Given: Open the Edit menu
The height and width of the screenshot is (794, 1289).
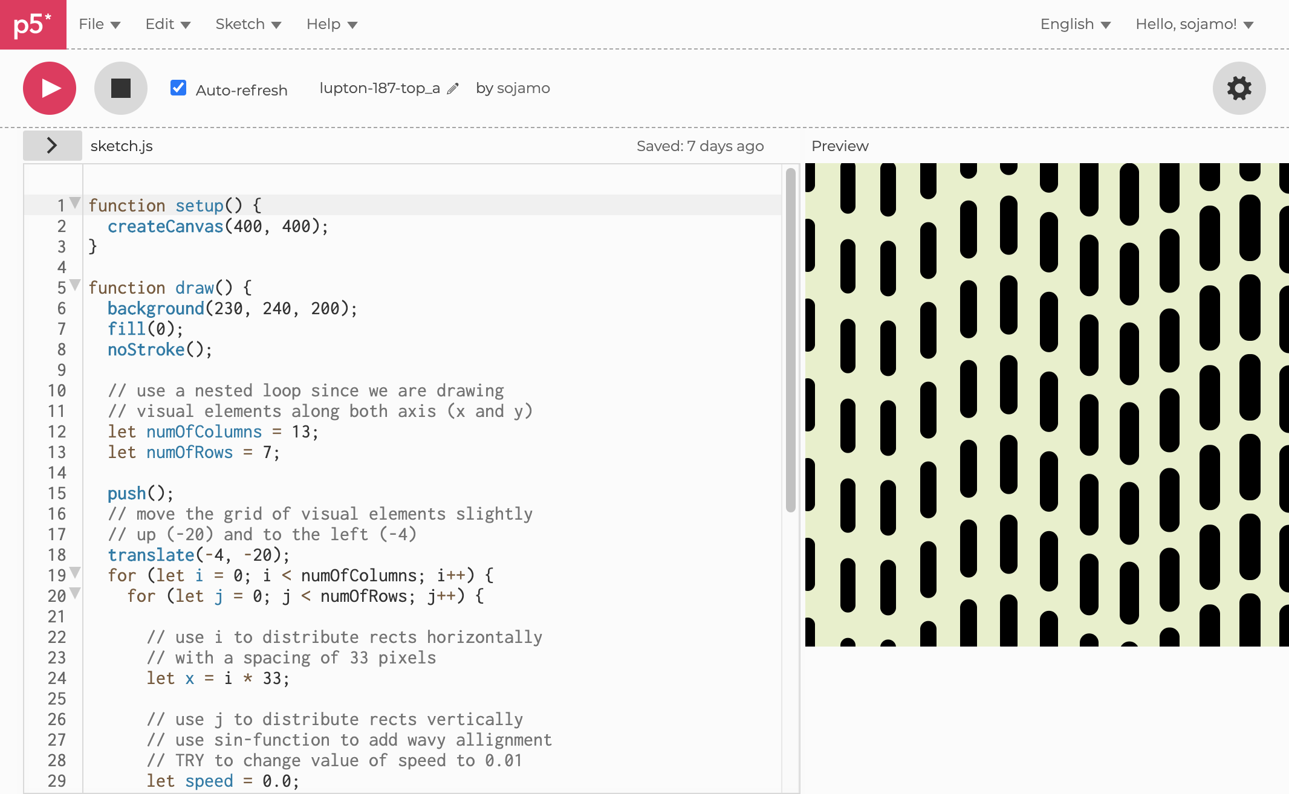Looking at the screenshot, I should click(167, 24).
